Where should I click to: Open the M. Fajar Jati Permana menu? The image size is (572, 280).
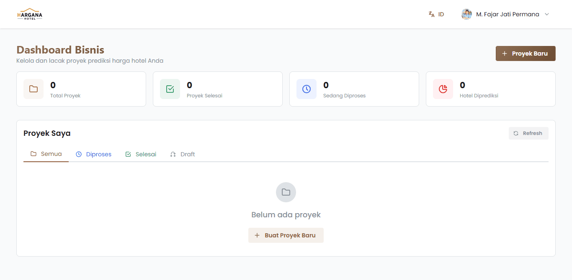coord(505,14)
